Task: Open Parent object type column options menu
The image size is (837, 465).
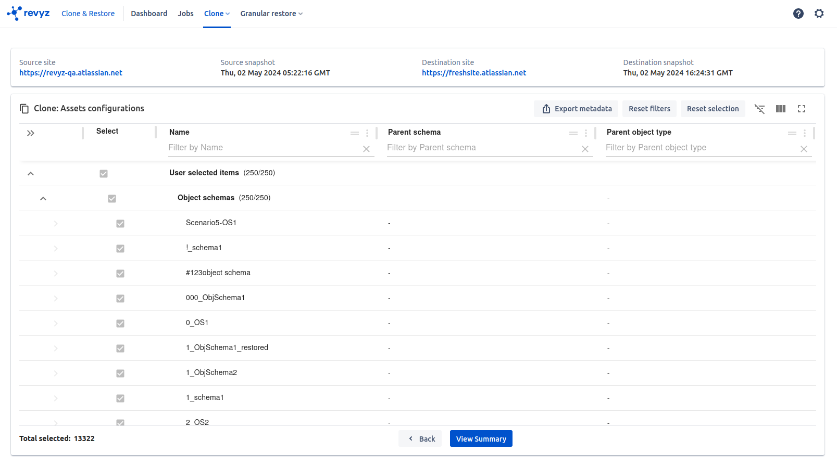Action: [x=805, y=133]
